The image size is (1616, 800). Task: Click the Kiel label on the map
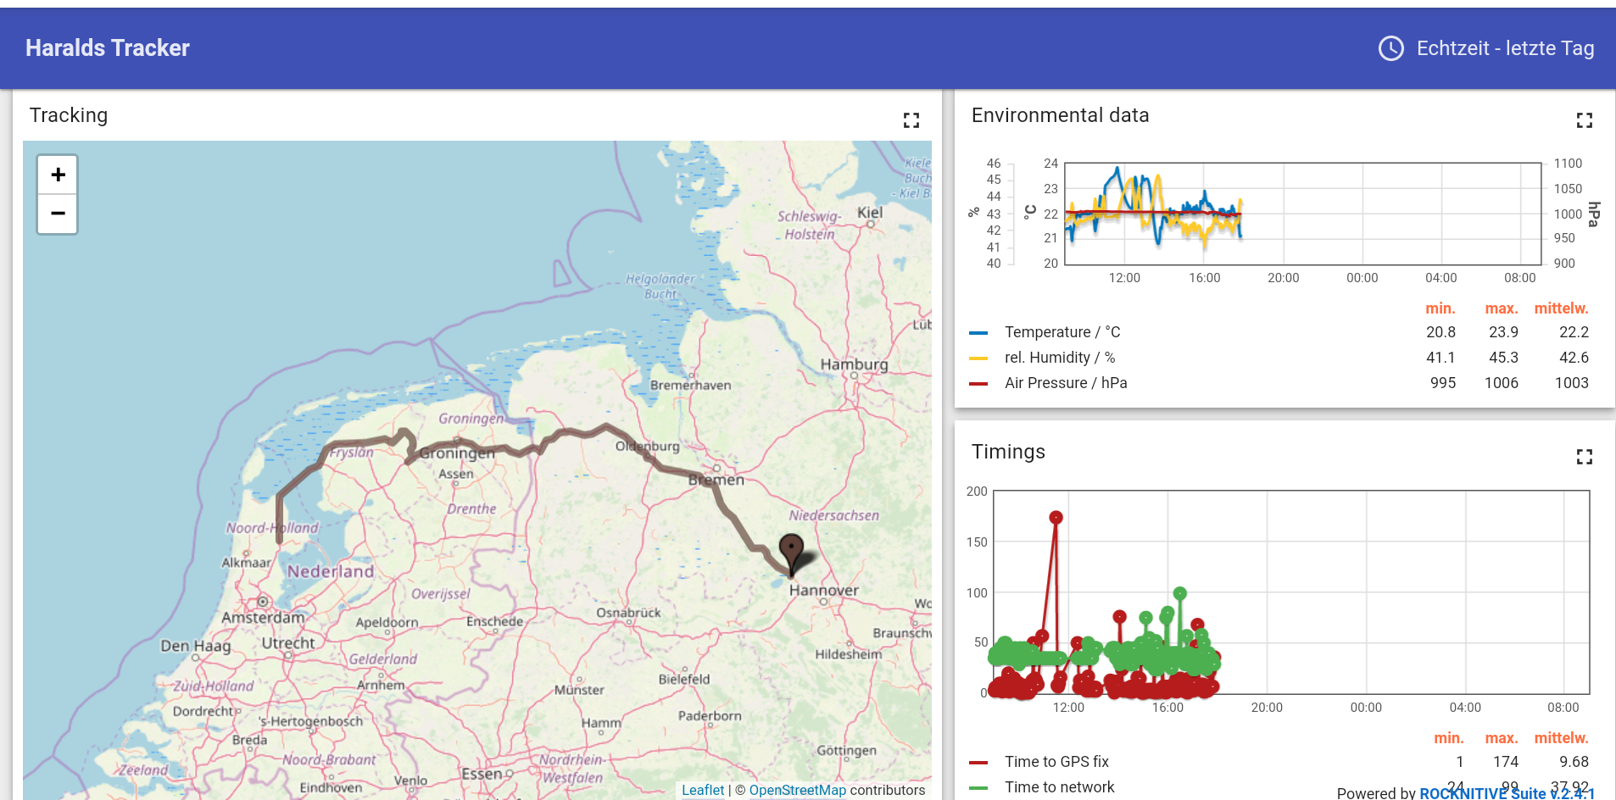[x=870, y=213]
